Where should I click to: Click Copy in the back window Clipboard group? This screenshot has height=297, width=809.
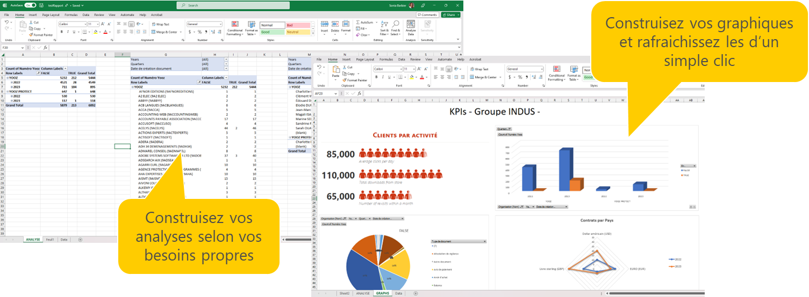pyautogui.click(x=35, y=28)
